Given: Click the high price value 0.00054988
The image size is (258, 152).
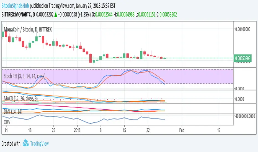Looking at the screenshot, I should (126, 15).
